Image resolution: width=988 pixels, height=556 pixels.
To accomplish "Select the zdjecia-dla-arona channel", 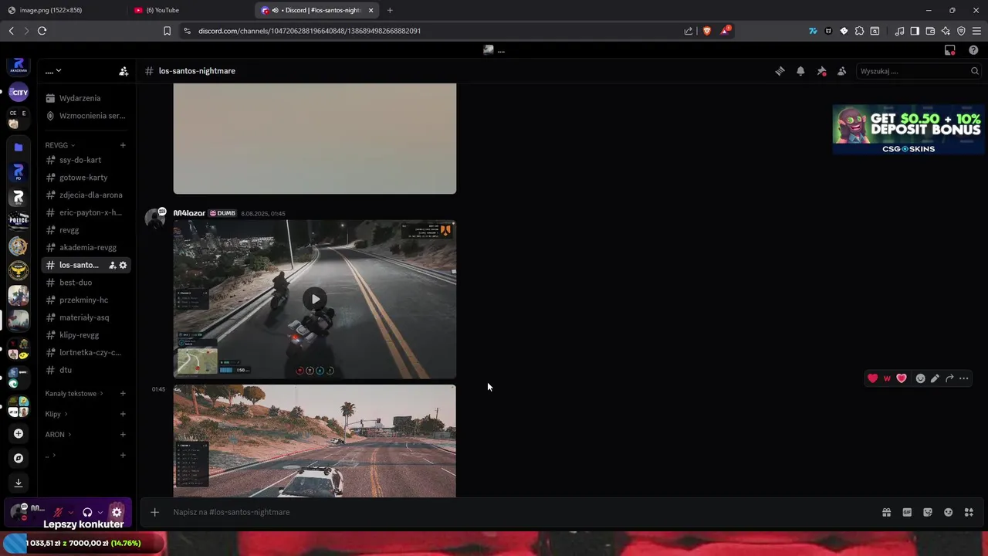I will pos(85,195).
